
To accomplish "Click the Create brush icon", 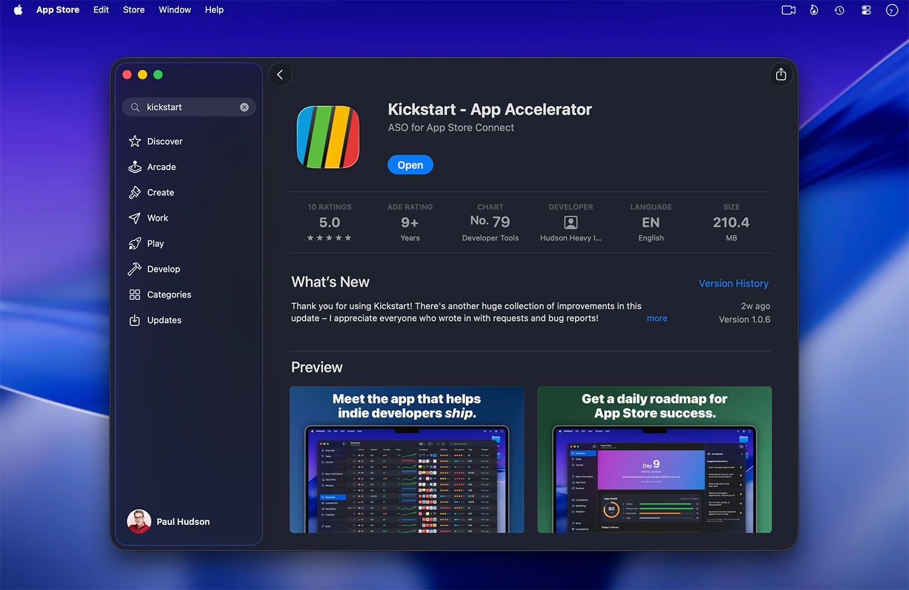I will point(135,192).
